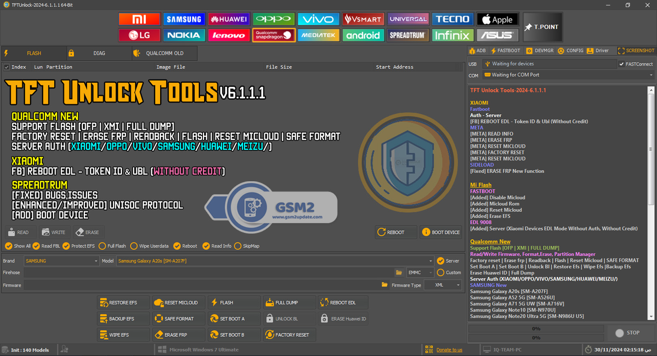This screenshot has height=356, width=657.
Task: Expand the COM port dropdown
Action: click(x=651, y=75)
